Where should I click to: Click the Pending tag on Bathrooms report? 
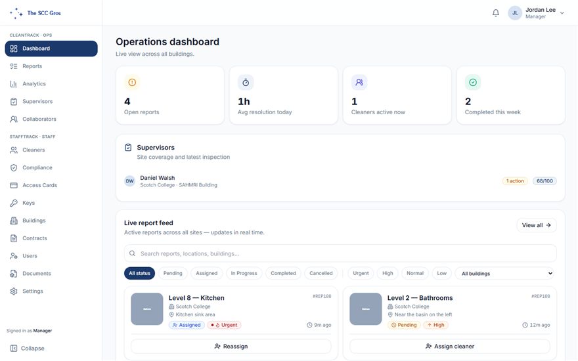[404, 325]
